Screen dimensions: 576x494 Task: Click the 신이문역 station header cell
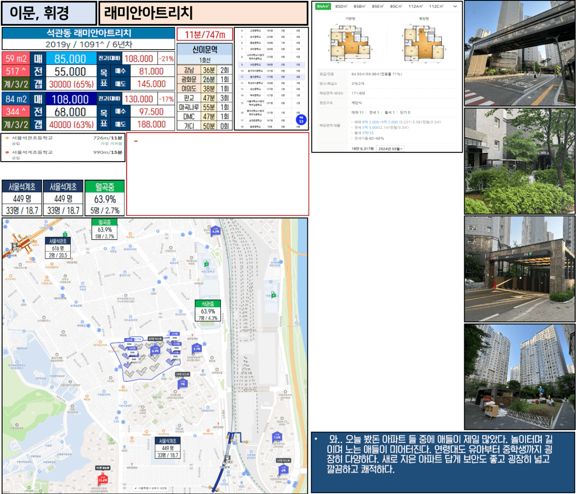205,50
